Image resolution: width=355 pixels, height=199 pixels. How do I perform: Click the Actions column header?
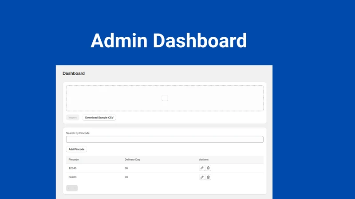pyautogui.click(x=204, y=160)
